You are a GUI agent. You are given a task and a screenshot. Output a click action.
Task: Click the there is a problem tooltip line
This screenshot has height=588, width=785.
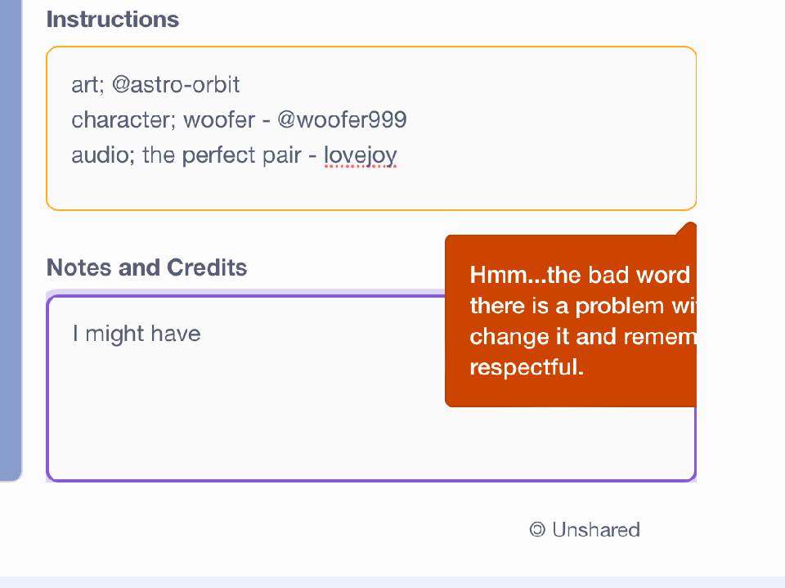coord(581,306)
